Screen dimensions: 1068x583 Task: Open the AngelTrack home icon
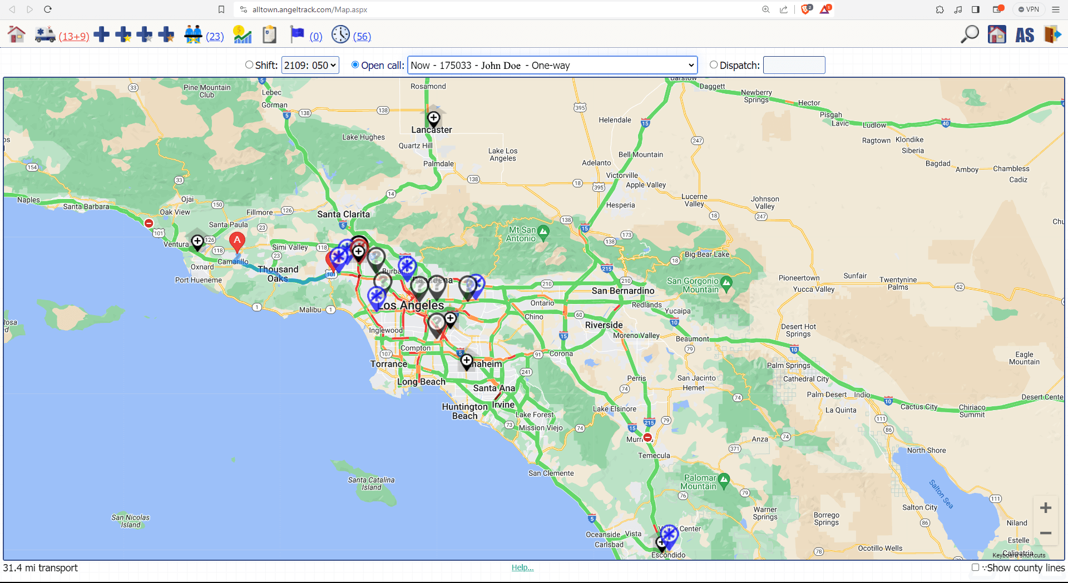coord(17,34)
